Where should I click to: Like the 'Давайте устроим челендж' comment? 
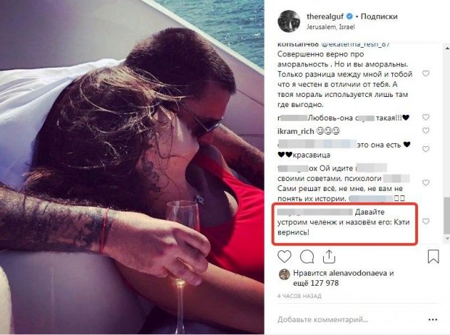426,221
